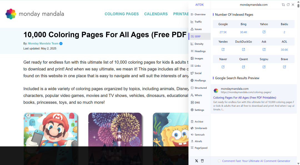The width and height of the screenshot is (300, 165).
Task: Open the Whois section
Action: [x=199, y=95]
